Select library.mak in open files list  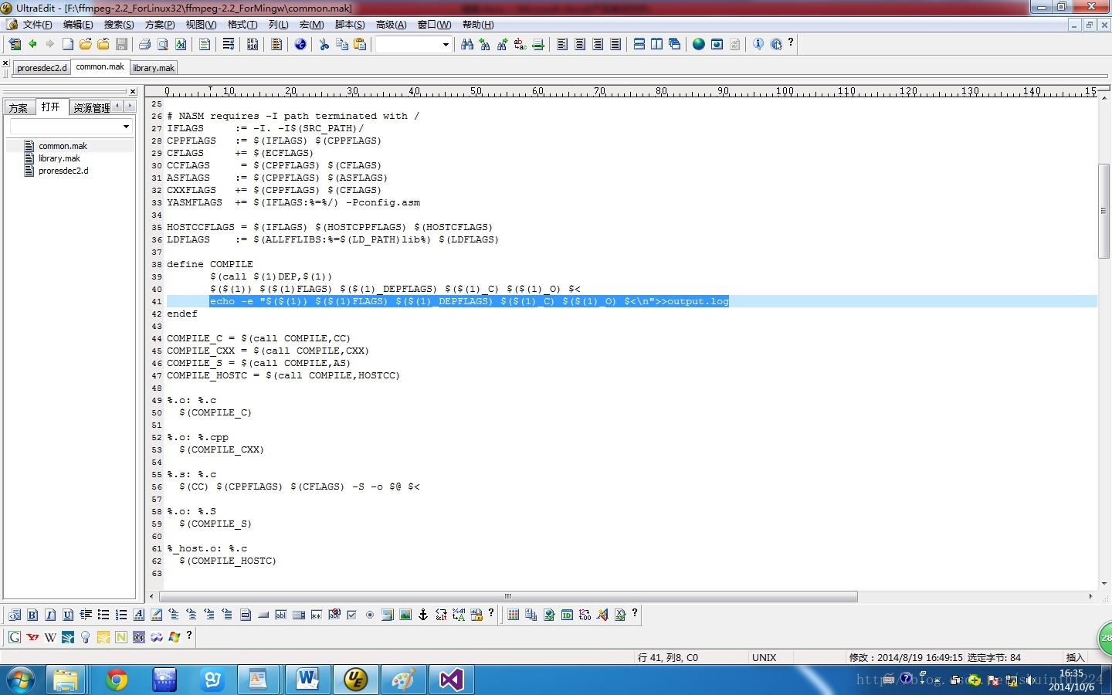[59, 158]
